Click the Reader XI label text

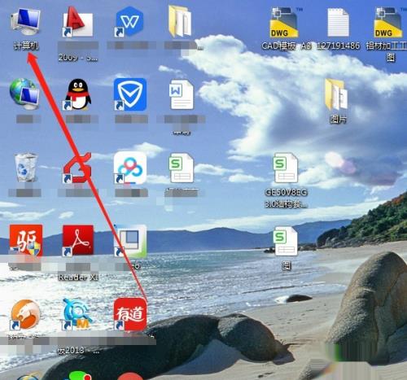pyautogui.click(x=78, y=277)
